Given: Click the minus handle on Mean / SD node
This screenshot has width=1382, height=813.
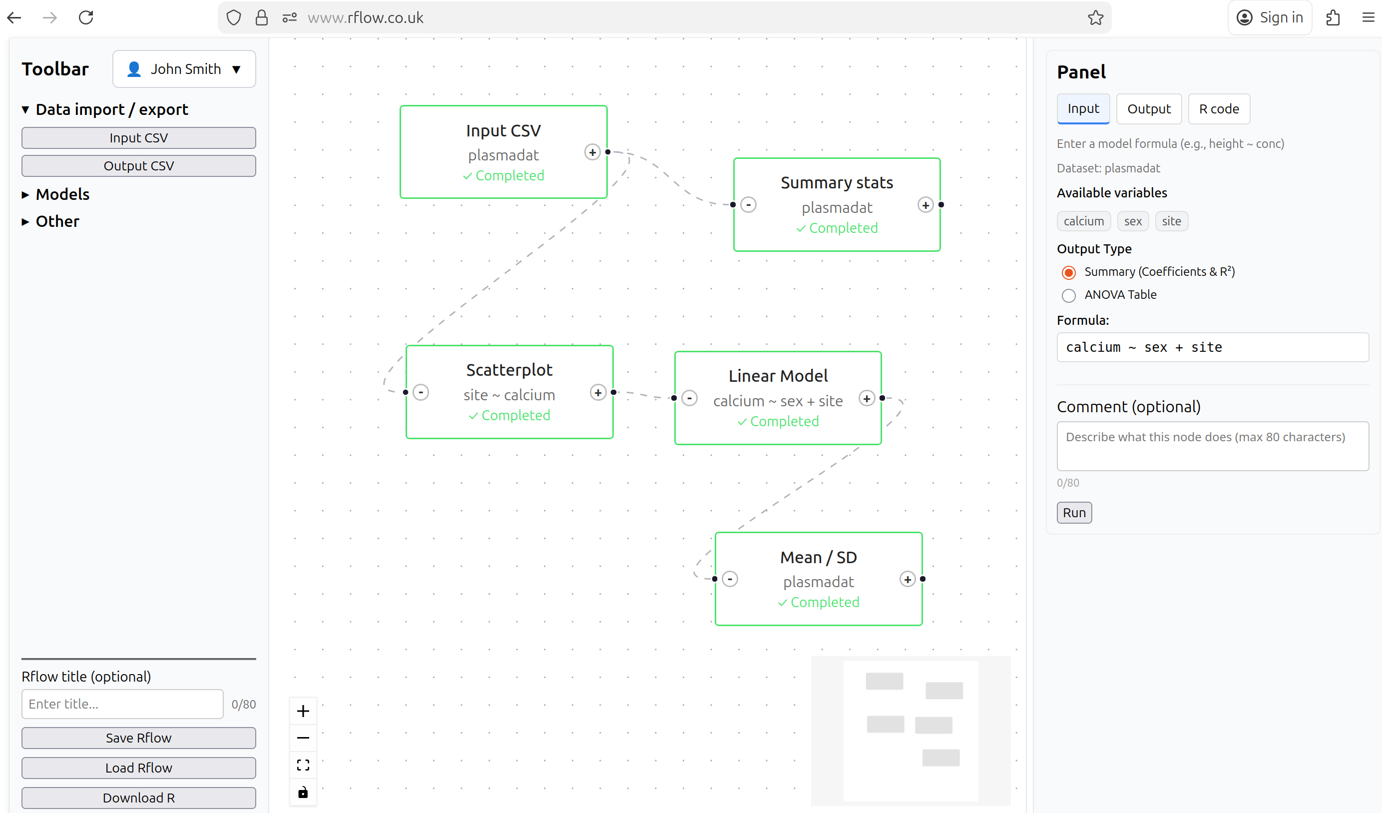Looking at the screenshot, I should pyautogui.click(x=730, y=579).
